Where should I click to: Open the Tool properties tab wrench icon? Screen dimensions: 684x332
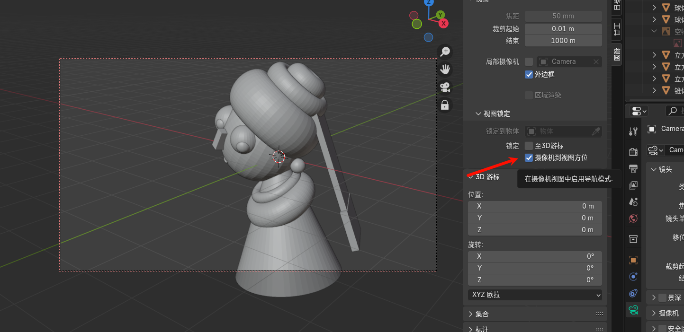tap(633, 131)
